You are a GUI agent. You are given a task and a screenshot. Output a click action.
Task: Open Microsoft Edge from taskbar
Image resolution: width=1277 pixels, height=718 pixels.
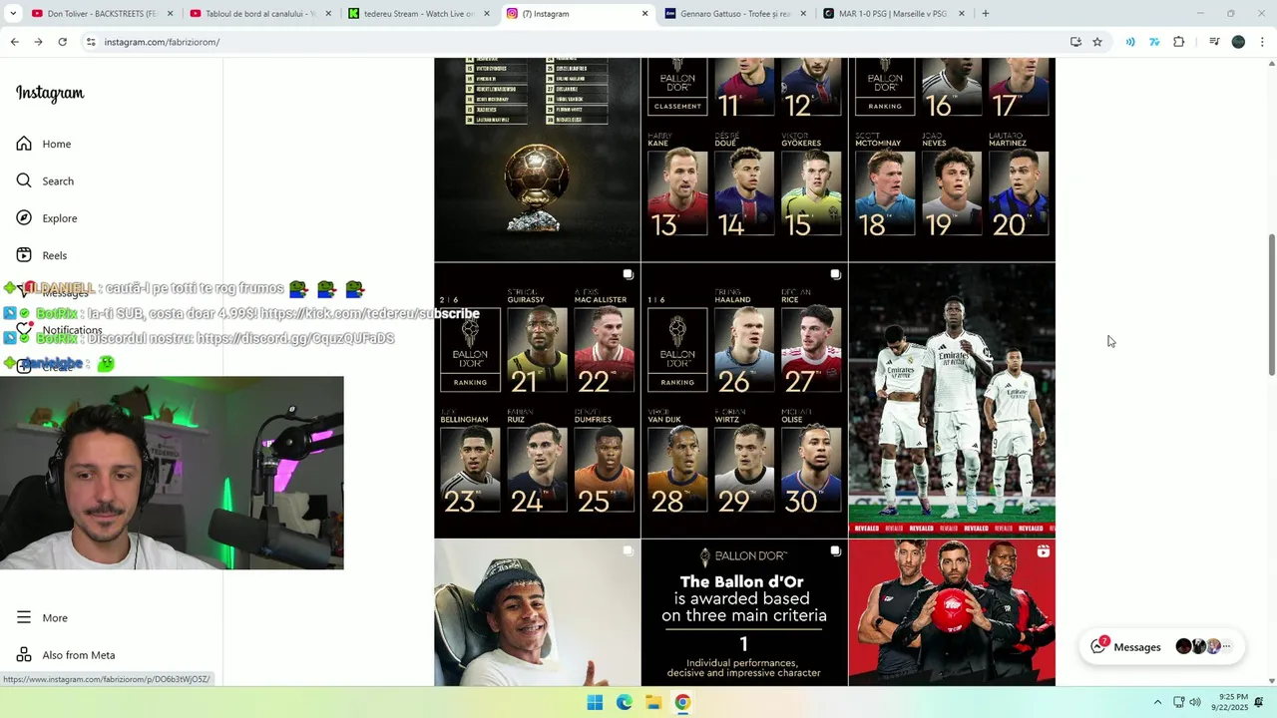(625, 702)
